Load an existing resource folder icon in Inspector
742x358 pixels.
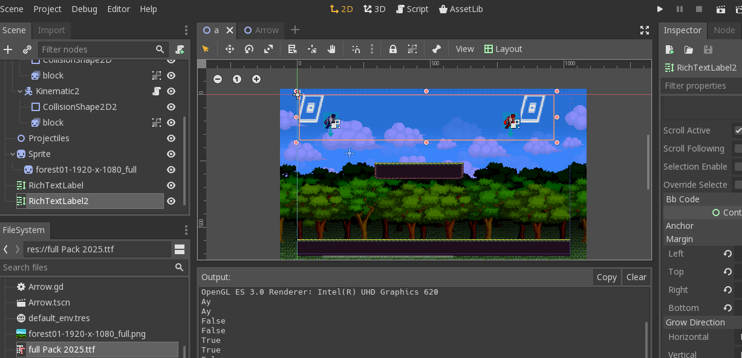[689, 50]
